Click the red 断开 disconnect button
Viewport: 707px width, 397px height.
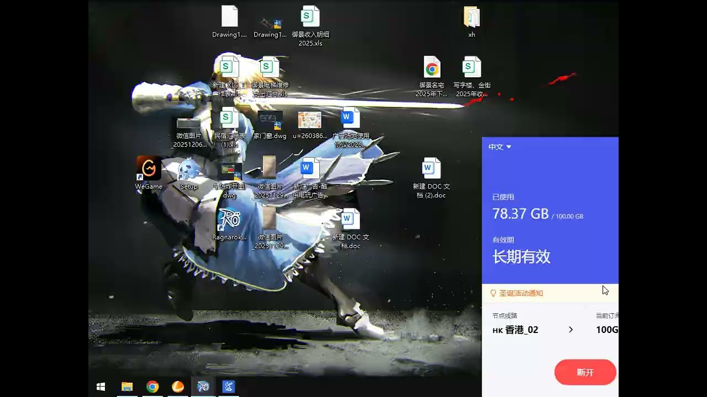pos(585,372)
